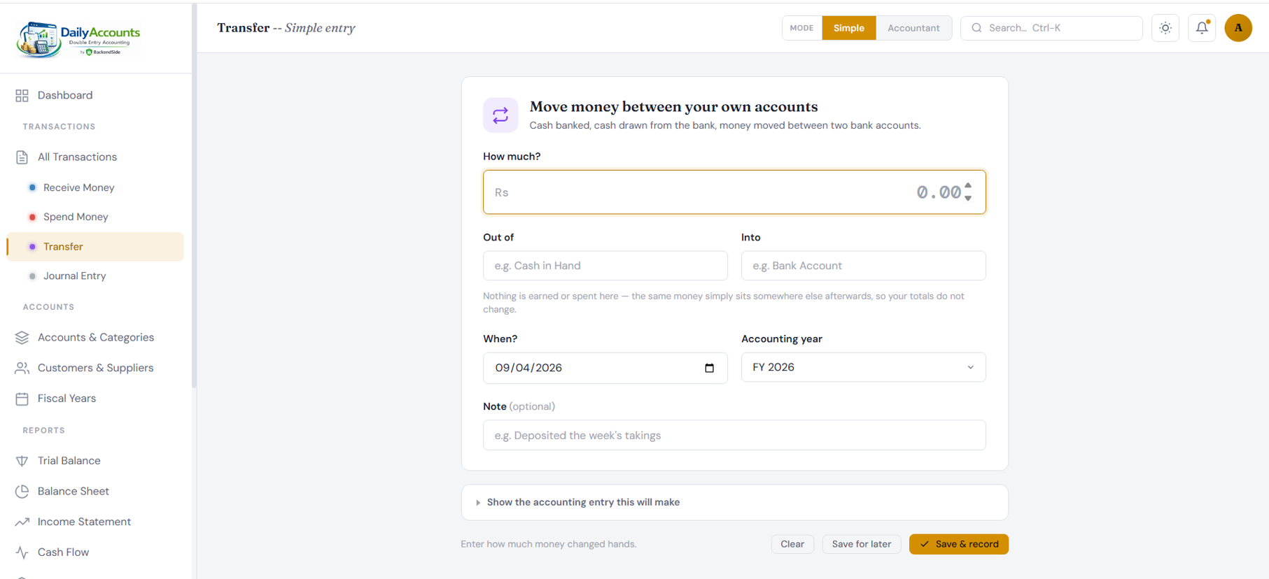Click the Trial Balance scale icon
1269x579 pixels.
click(22, 461)
